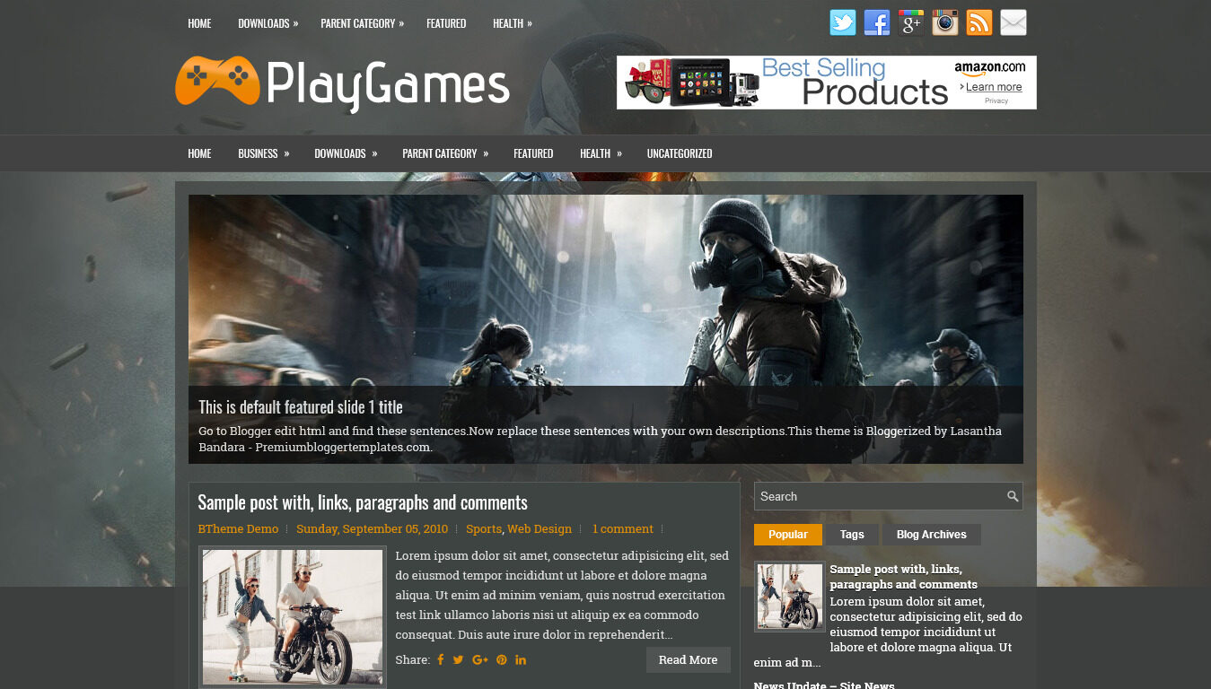Screen dimensions: 1211x689
Task: Go to Home in the main navigation bar
Action: click(199, 153)
